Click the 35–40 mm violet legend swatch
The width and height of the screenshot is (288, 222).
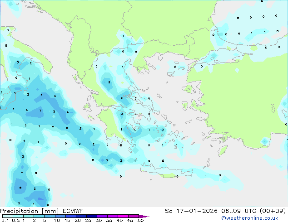point(112,216)
